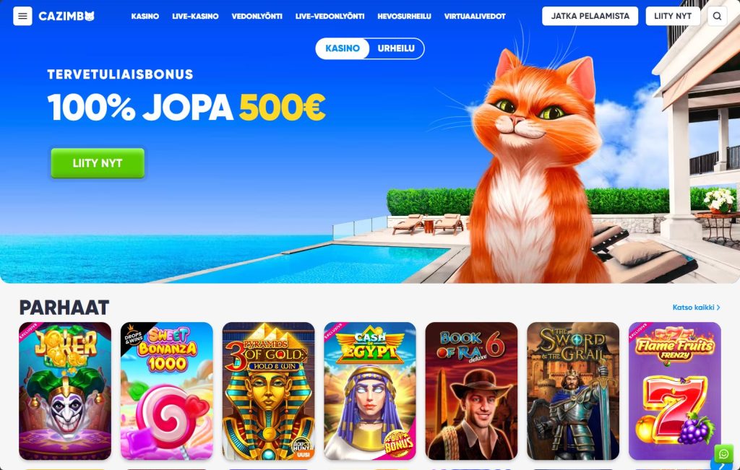740x470 pixels.
Task: Switch toggle to Urheilu
Action: tap(396, 48)
